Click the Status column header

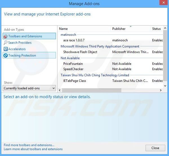pos(156,29)
